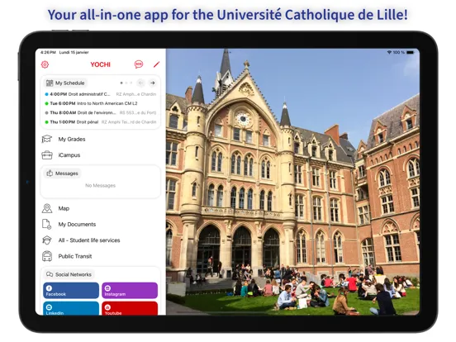456x342 pixels.
Task: Open Thu 8:00 AM Droit de l'environn class
Action: point(100,112)
